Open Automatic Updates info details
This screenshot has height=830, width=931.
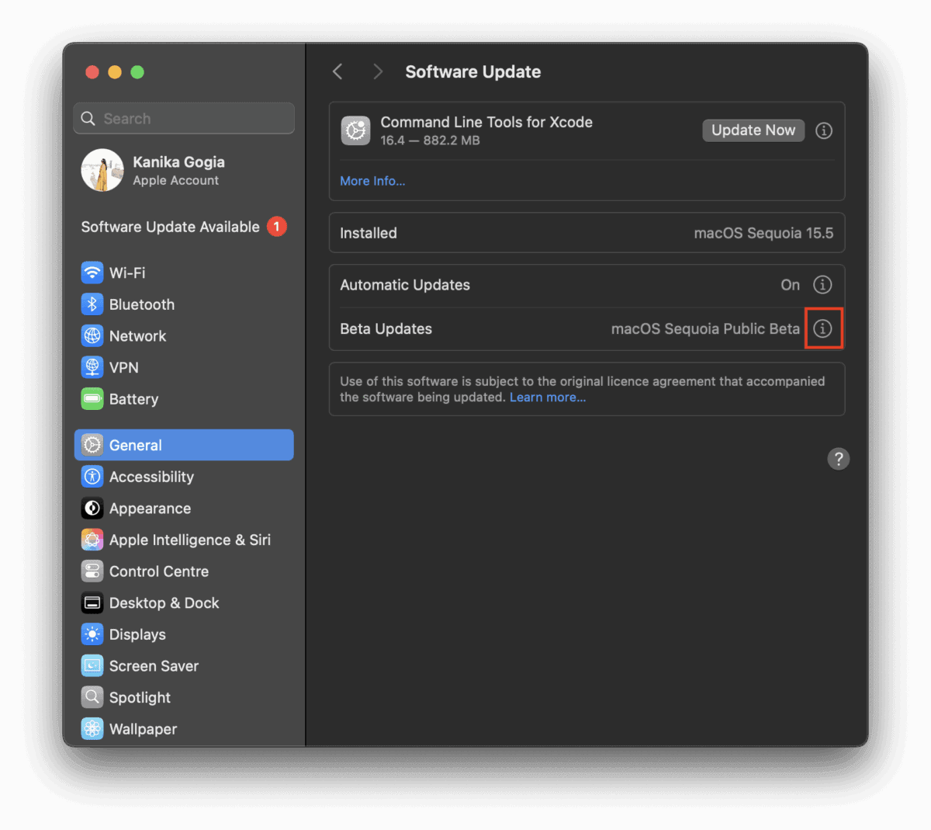coord(822,285)
